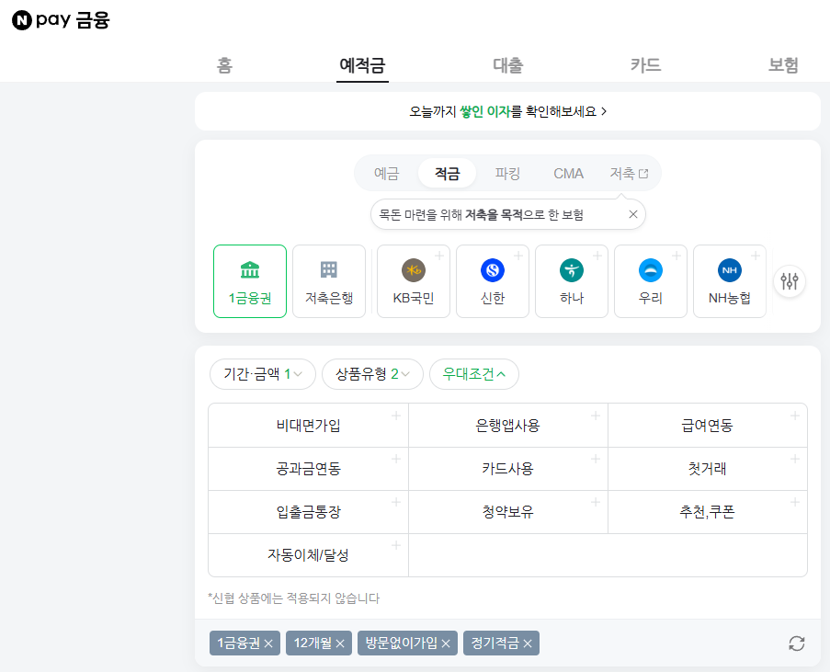Select the 우리 bank icon
This screenshot has width=830, height=672.
[x=650, y=280]
